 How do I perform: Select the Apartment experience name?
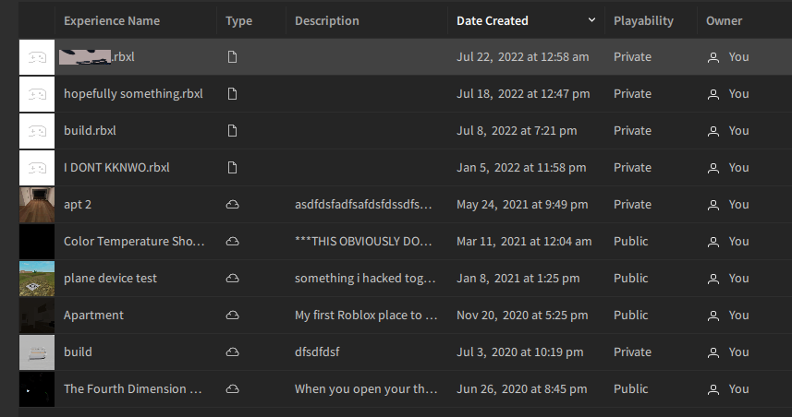click(93, 316)
